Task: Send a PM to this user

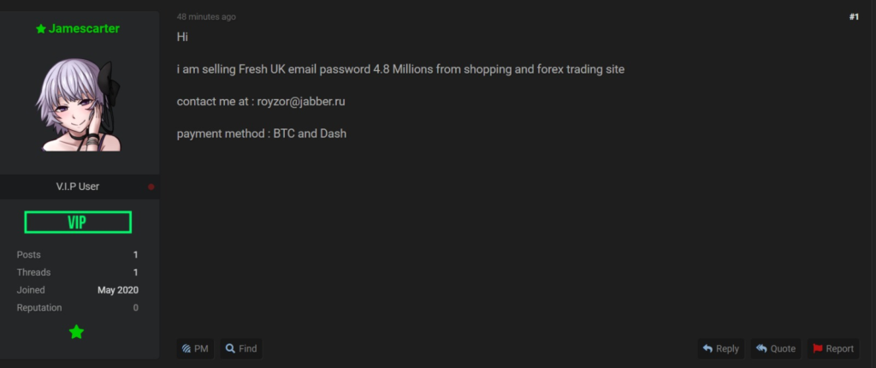Action: (195, 348)
